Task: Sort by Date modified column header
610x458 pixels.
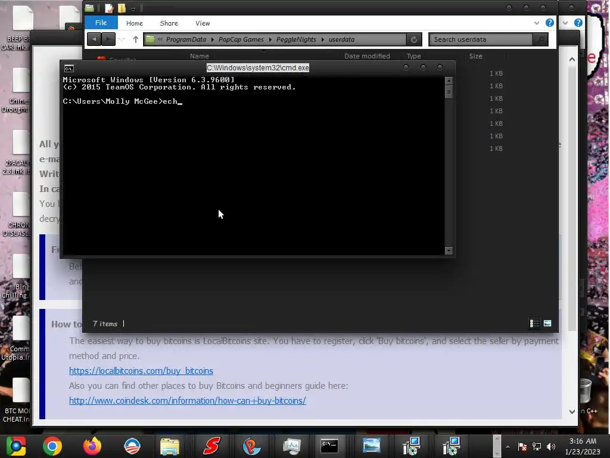Action: click(x=367, y=56)
